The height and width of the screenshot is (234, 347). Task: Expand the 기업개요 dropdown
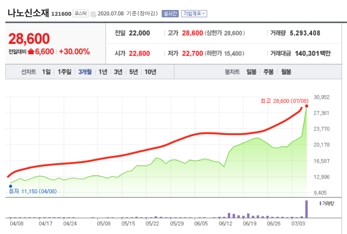coord(194,14)
